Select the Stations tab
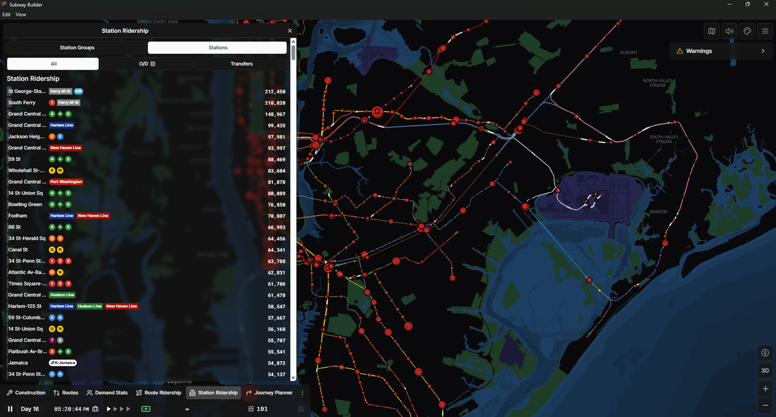Viewport: 776px width, 417px height. pyautogui.click(x=218, y=47)
